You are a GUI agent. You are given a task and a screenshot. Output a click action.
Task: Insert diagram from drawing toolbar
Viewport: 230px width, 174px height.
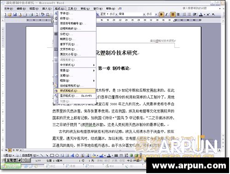pos(77,156)
